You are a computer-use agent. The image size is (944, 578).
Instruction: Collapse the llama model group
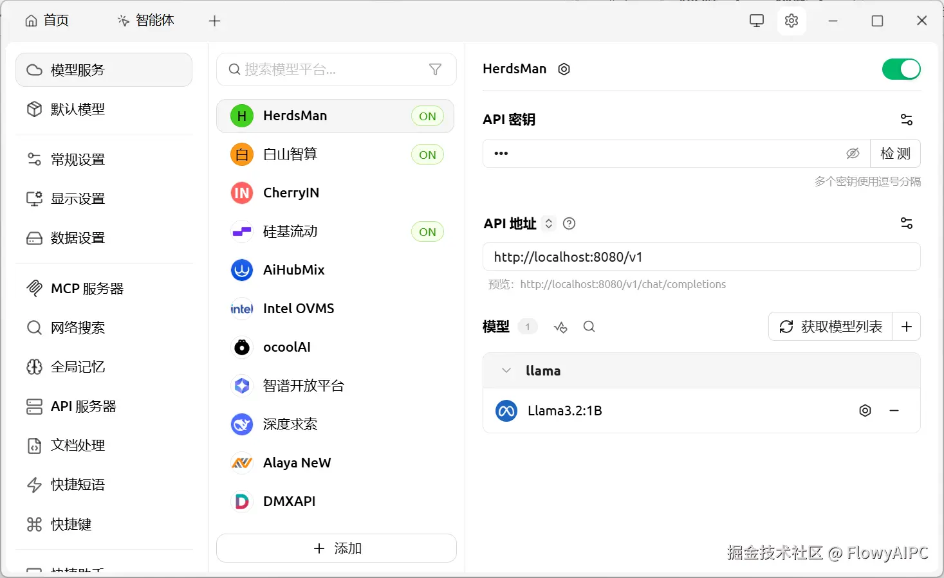point(506,370)
